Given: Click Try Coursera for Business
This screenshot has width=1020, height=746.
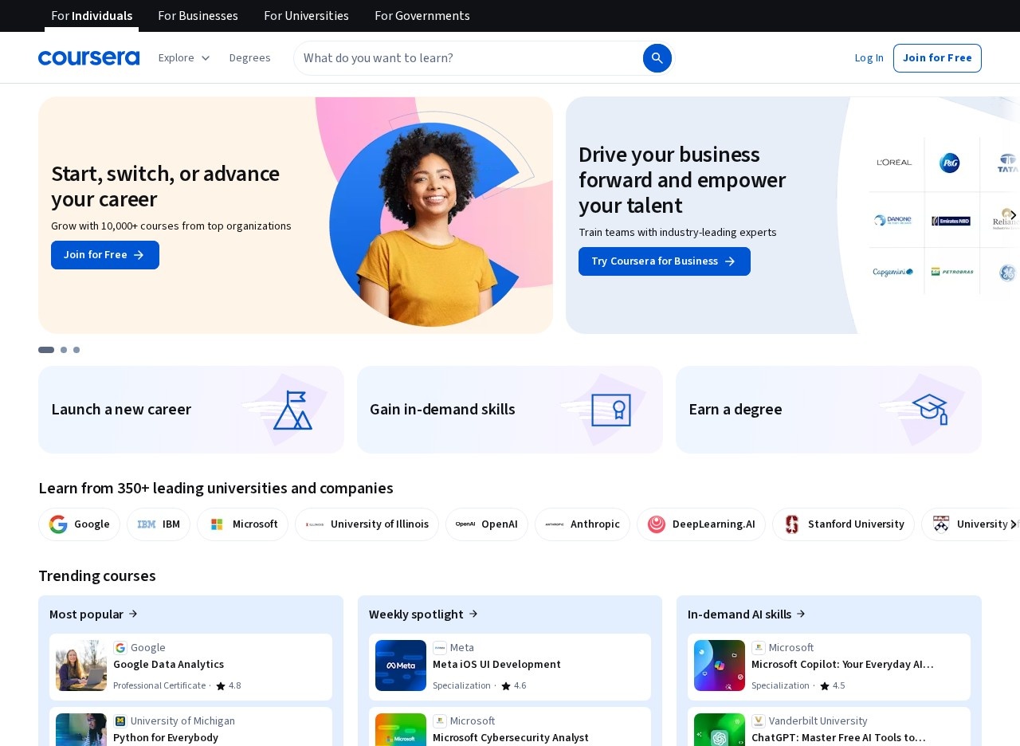Looking at the screenshot, I should (x=664, y=261).
